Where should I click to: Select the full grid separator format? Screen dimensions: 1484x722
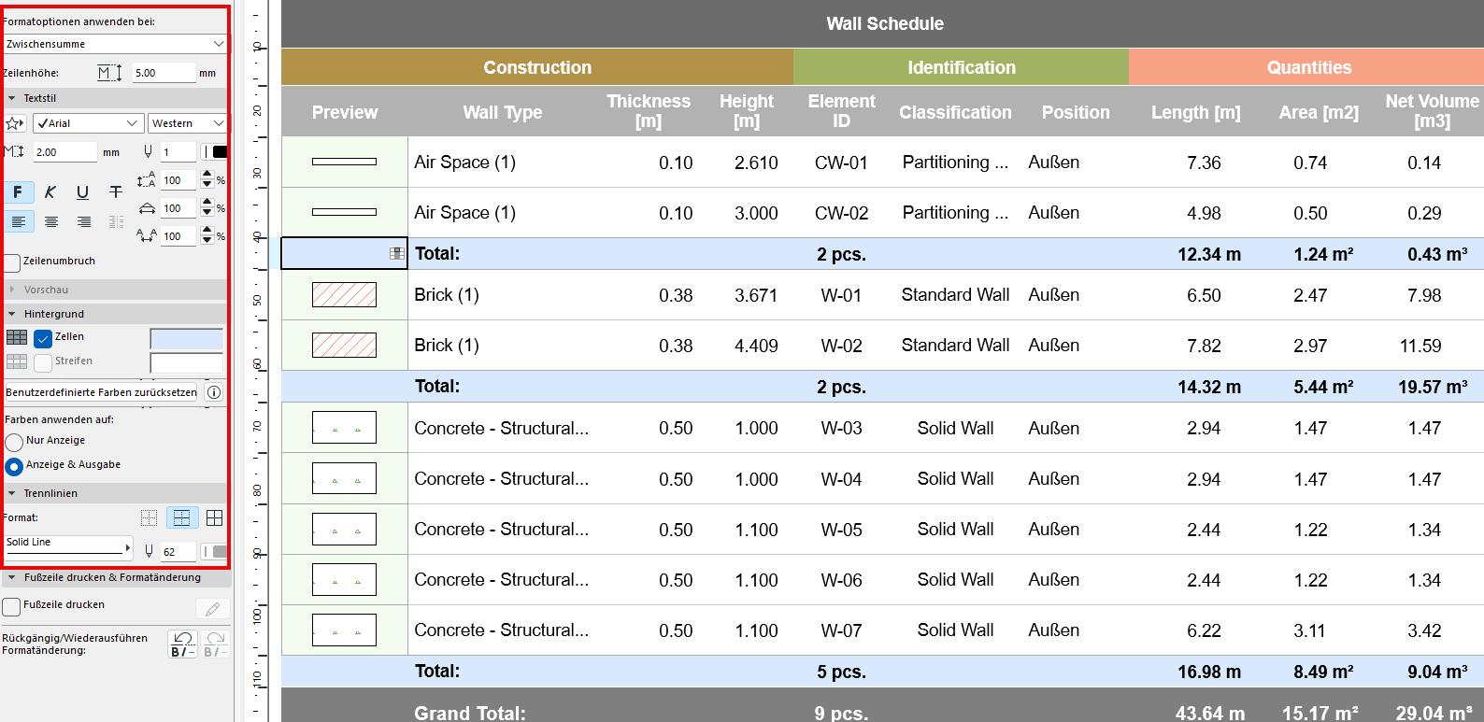(x=214, y=517)
